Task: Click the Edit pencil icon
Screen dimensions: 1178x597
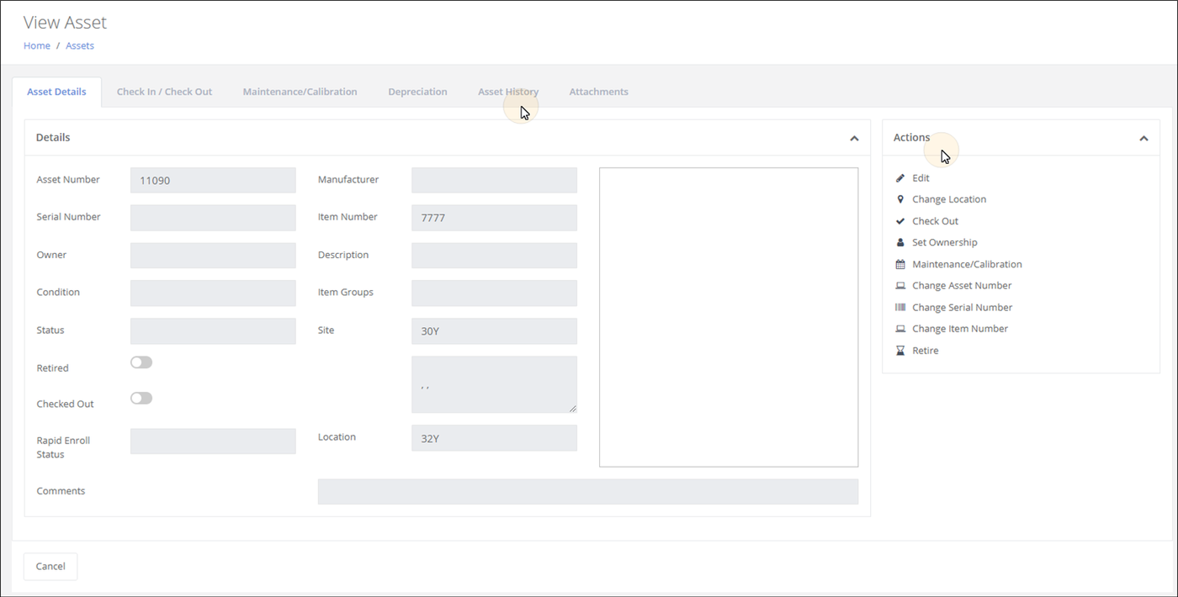Action: point(900,178)
